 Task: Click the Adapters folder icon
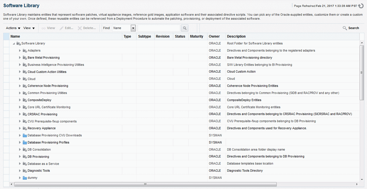[x=25, y=51]
